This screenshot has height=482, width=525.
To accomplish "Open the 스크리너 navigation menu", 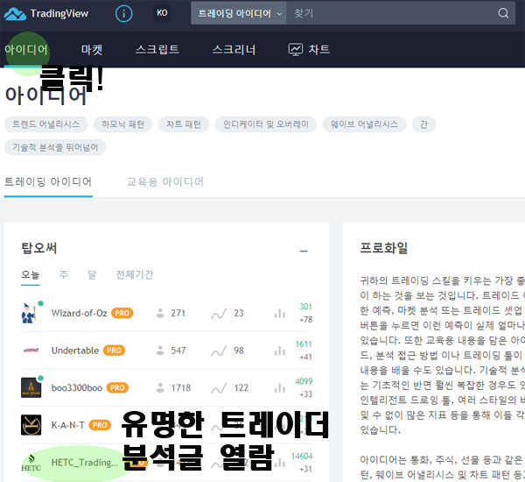I will click(234, 50).
